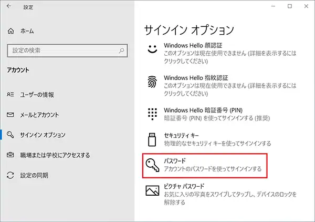Click the key icon for パスワード option

(x=153, y=165)
